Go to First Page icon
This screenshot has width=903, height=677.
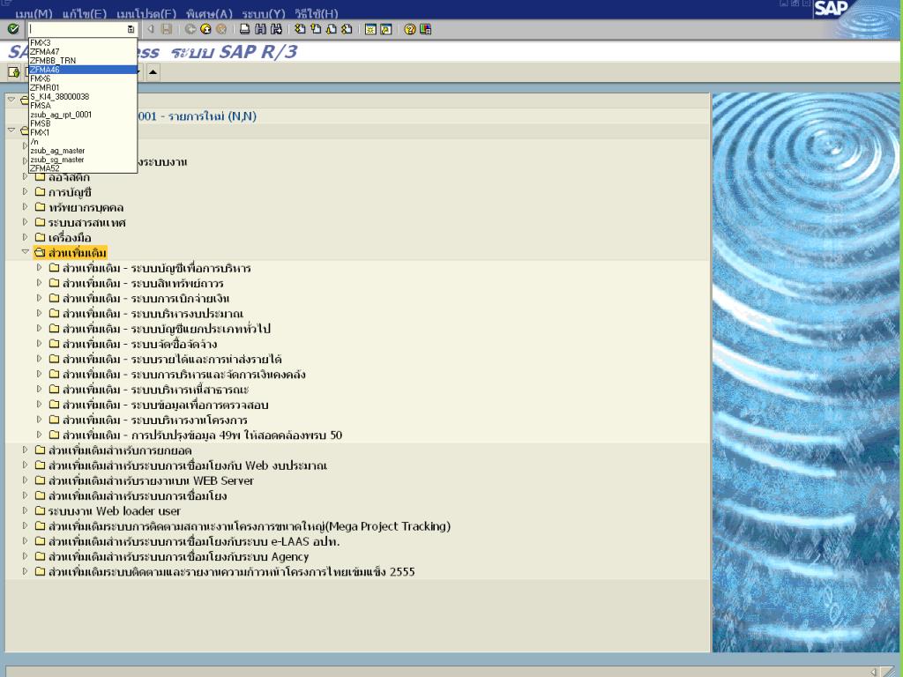[300, 29]
